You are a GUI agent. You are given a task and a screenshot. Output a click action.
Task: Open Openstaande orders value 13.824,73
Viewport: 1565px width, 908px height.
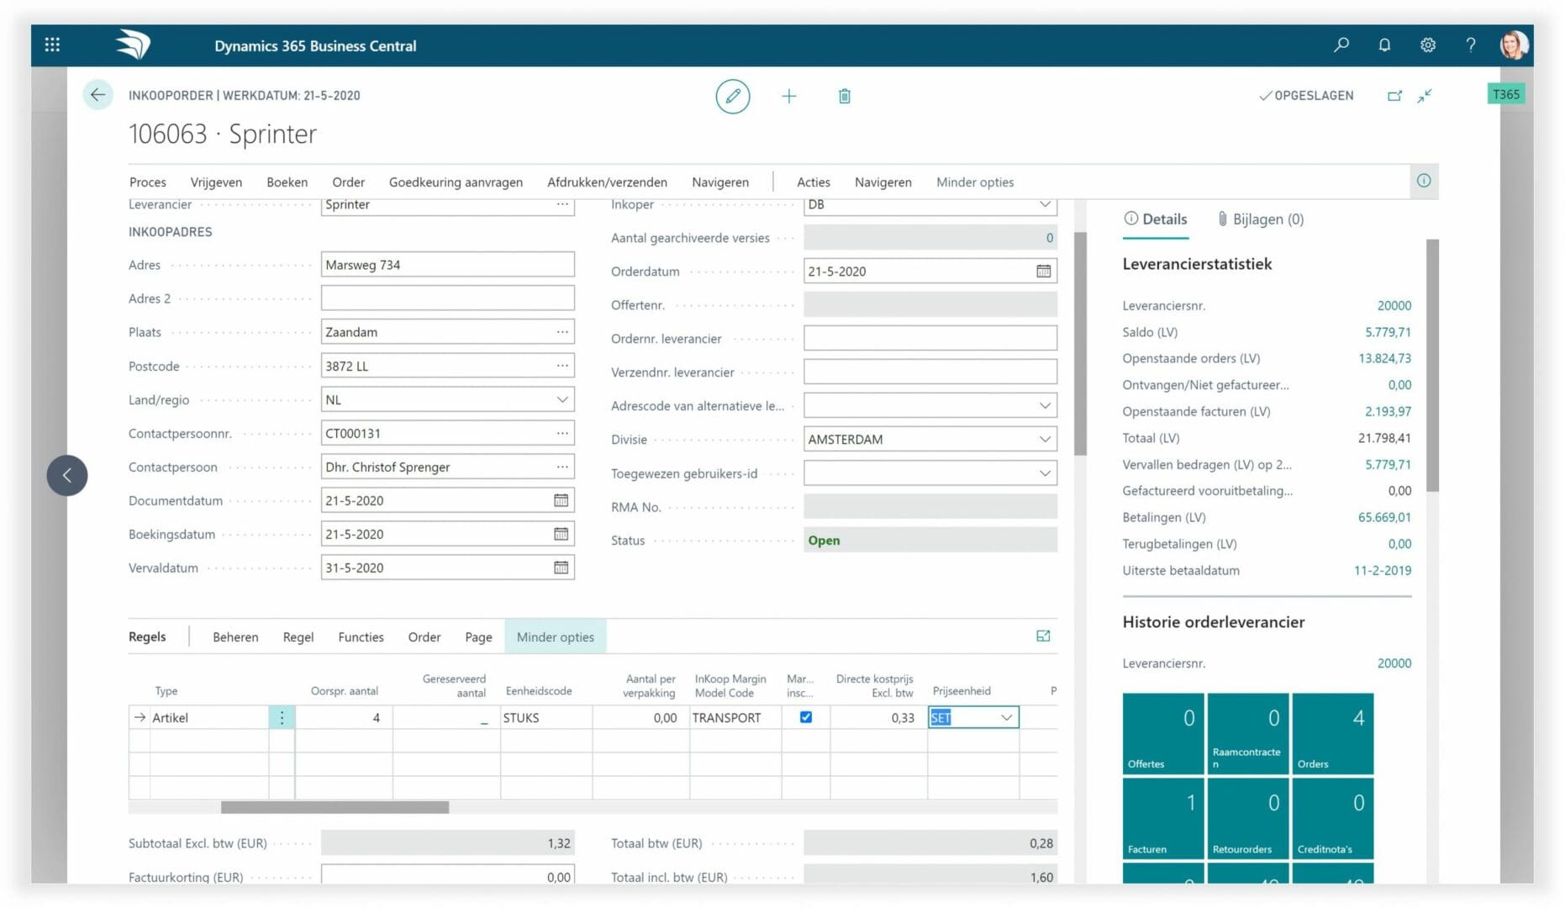[x=1384, y=358]
